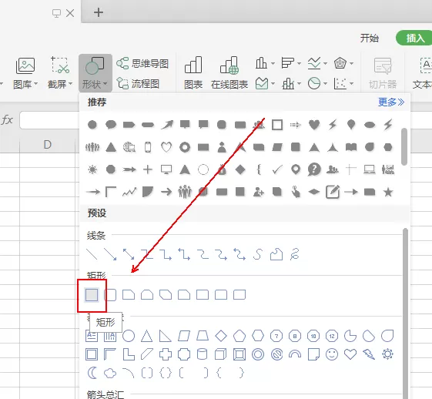The width and height of the screenshot is (432, 399).
Task: Add a new document tab with plus
Action: coord(99,12)
